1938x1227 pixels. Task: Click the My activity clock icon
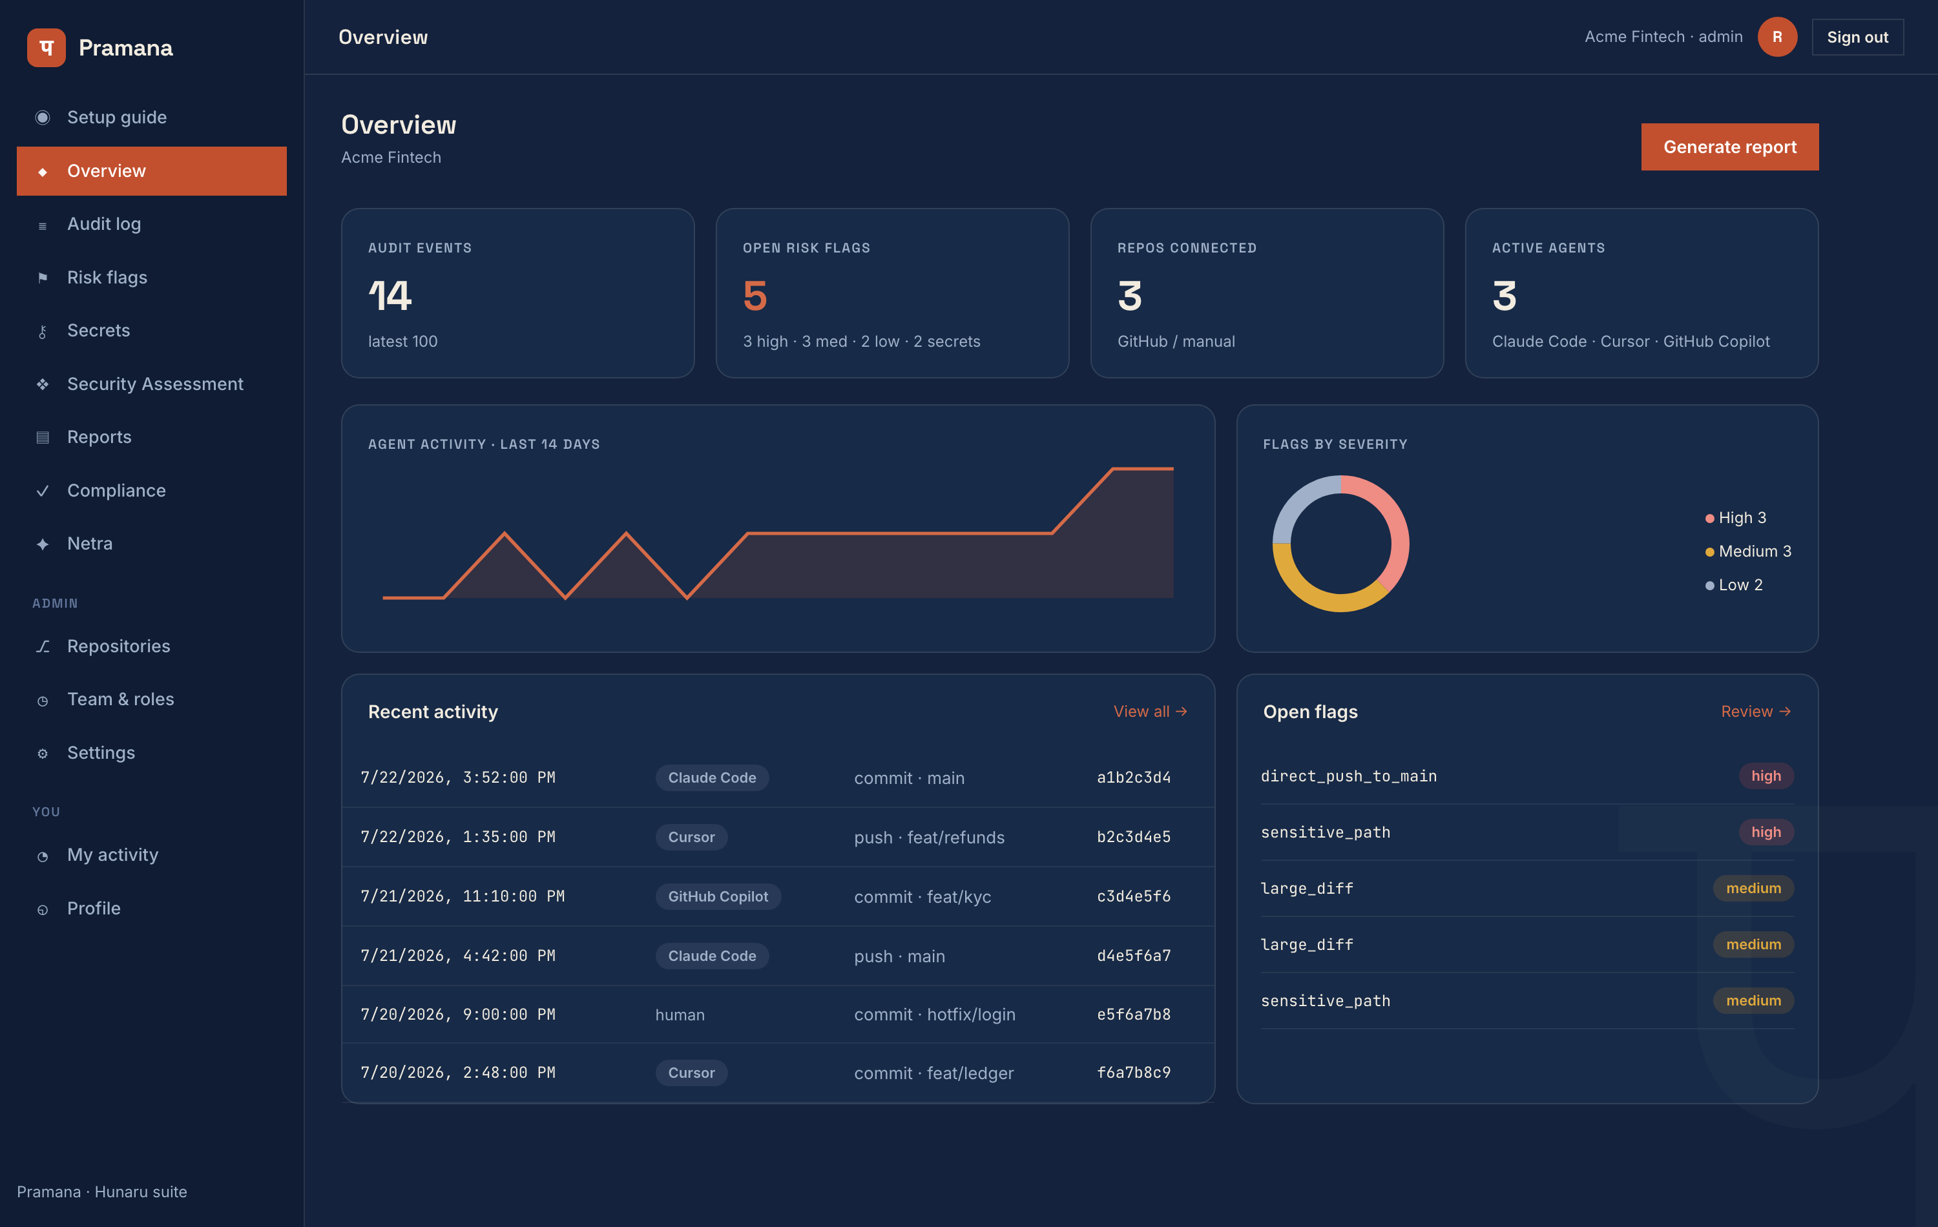point(43,856)
